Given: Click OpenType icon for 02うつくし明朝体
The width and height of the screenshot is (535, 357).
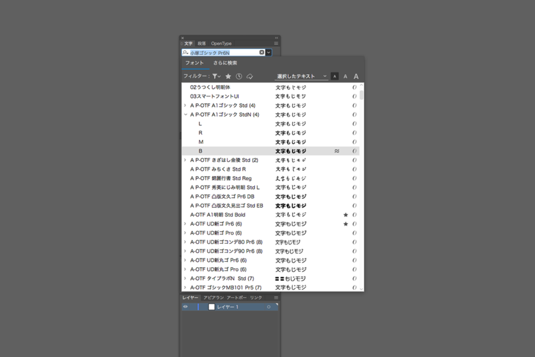Looking at the screenshot, I should point(354,87).
